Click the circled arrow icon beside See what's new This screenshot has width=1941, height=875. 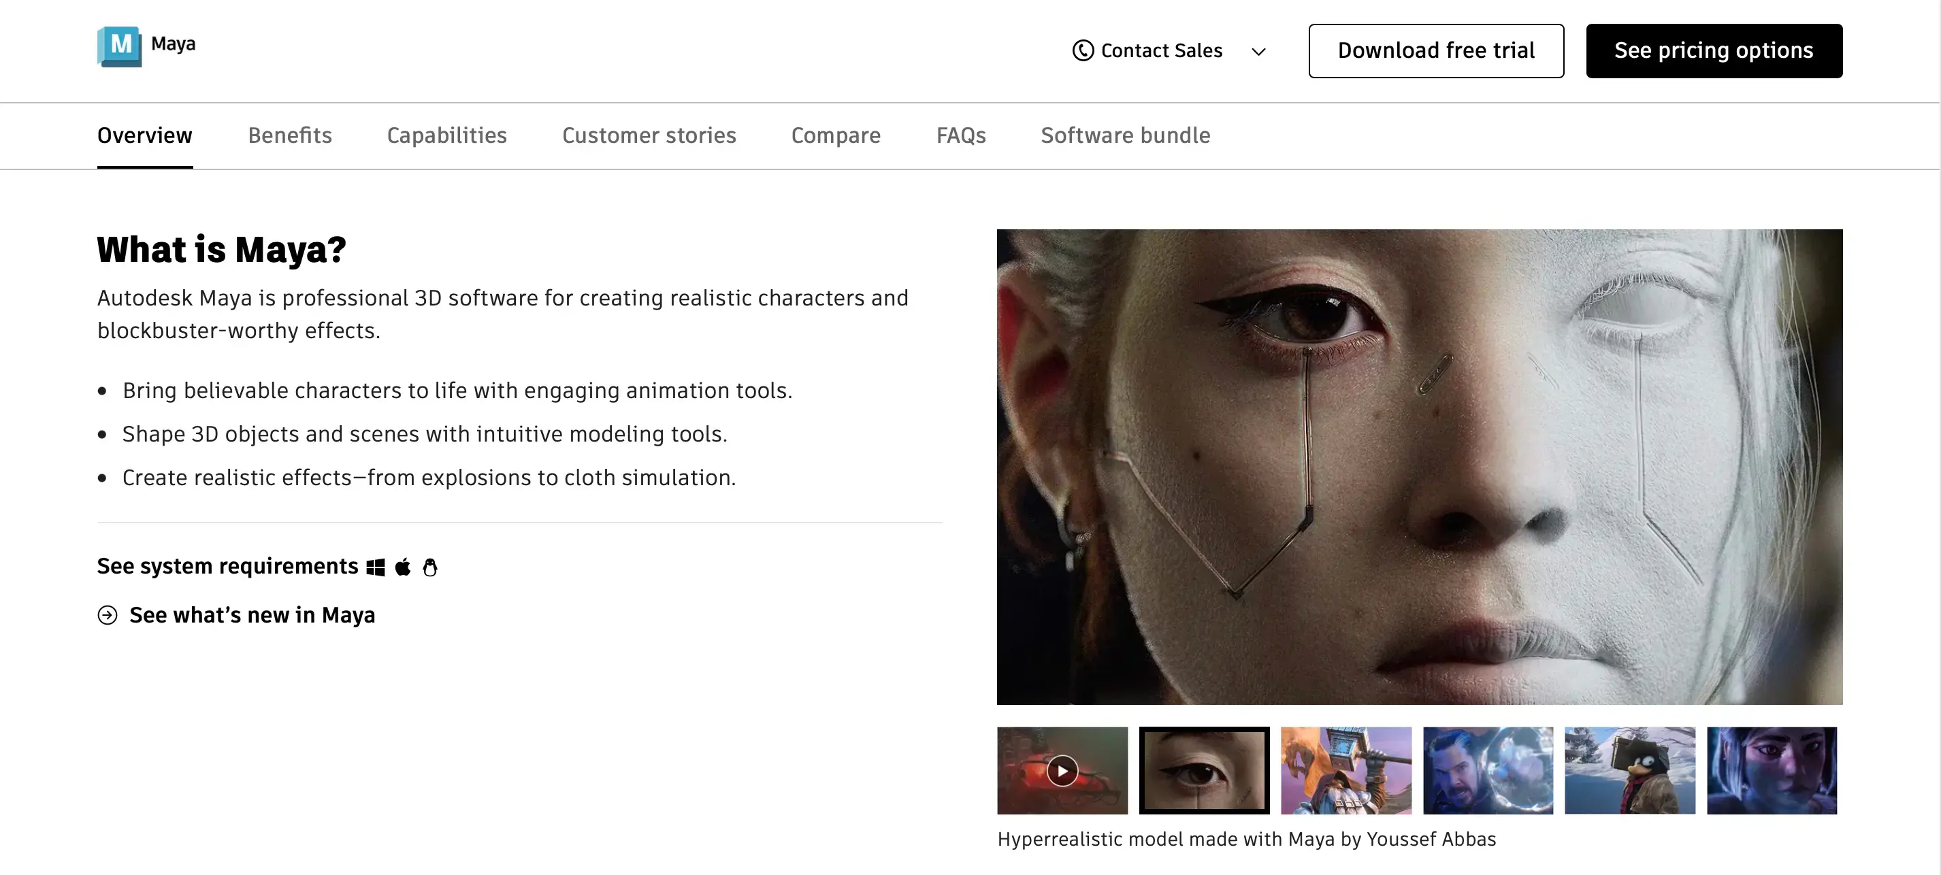coord(108,615)
